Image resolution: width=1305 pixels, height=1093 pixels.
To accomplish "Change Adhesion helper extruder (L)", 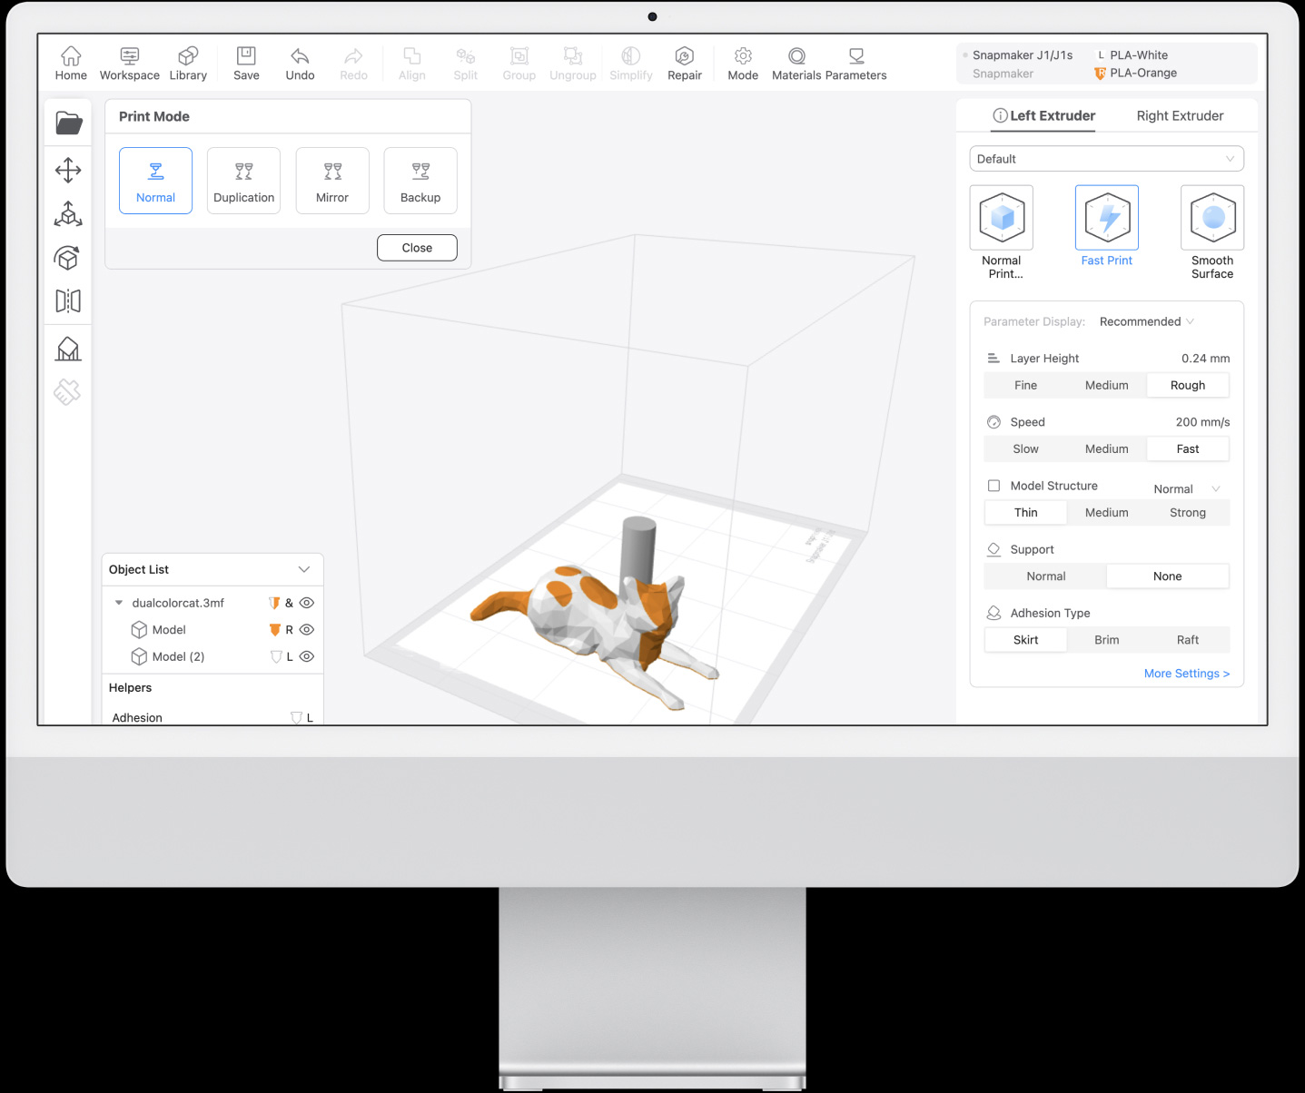I will (302, 717).
